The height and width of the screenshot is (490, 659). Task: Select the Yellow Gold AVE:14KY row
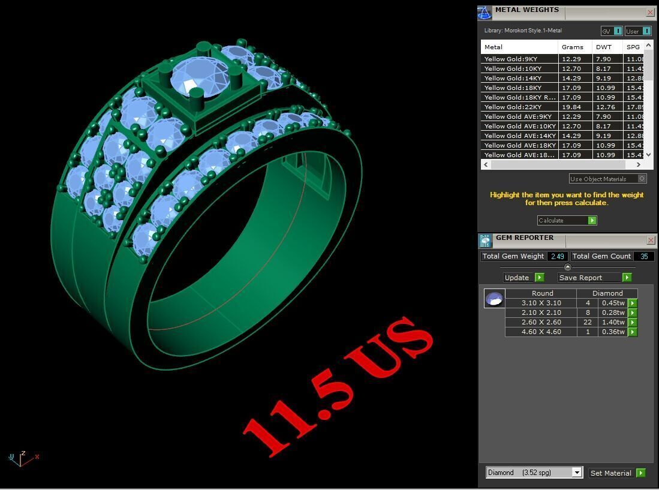click(x=562, y=136)
